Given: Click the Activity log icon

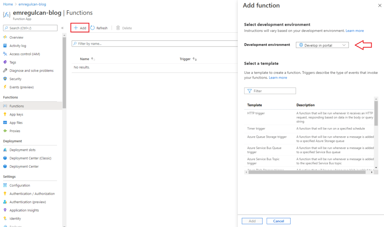Looking at the screenshot, I should coord(5,46).
